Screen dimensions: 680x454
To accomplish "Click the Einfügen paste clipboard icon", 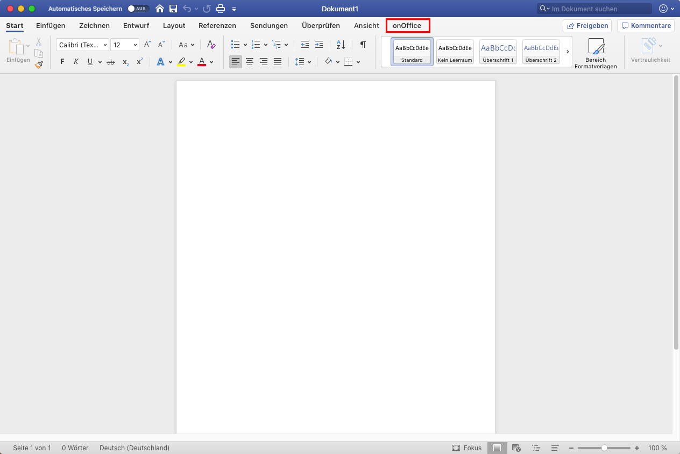I will pos(16,47).
